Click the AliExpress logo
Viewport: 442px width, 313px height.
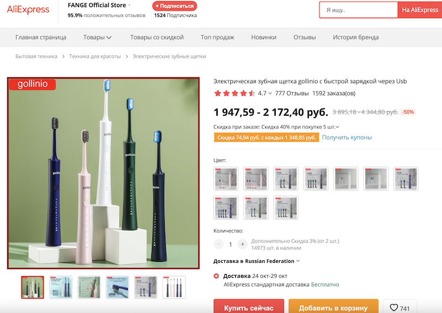tap(28, 9)
